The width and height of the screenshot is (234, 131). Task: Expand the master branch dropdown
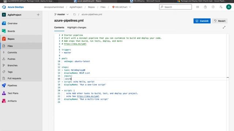(61, 15)
